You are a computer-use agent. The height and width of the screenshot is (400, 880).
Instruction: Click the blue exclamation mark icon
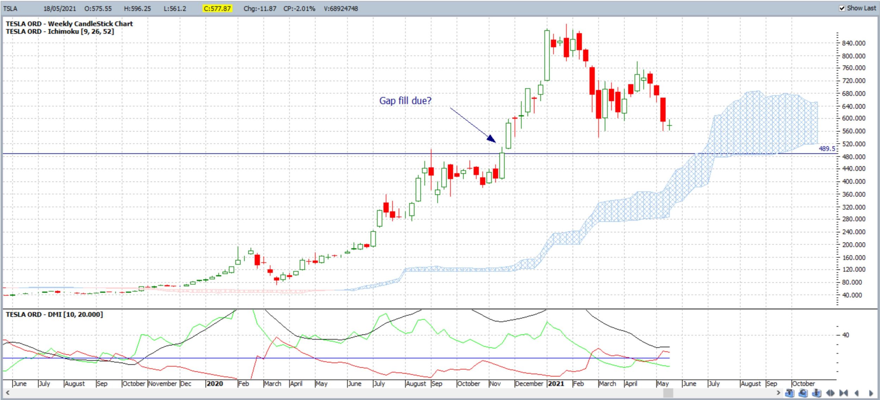click(816, 393)
